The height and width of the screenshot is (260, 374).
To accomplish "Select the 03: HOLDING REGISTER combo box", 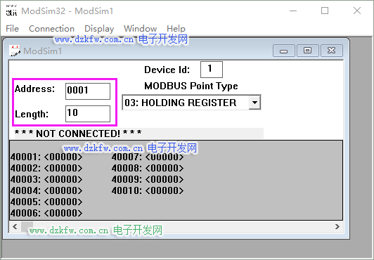I will pyautogui.click(x=191, y=103).
